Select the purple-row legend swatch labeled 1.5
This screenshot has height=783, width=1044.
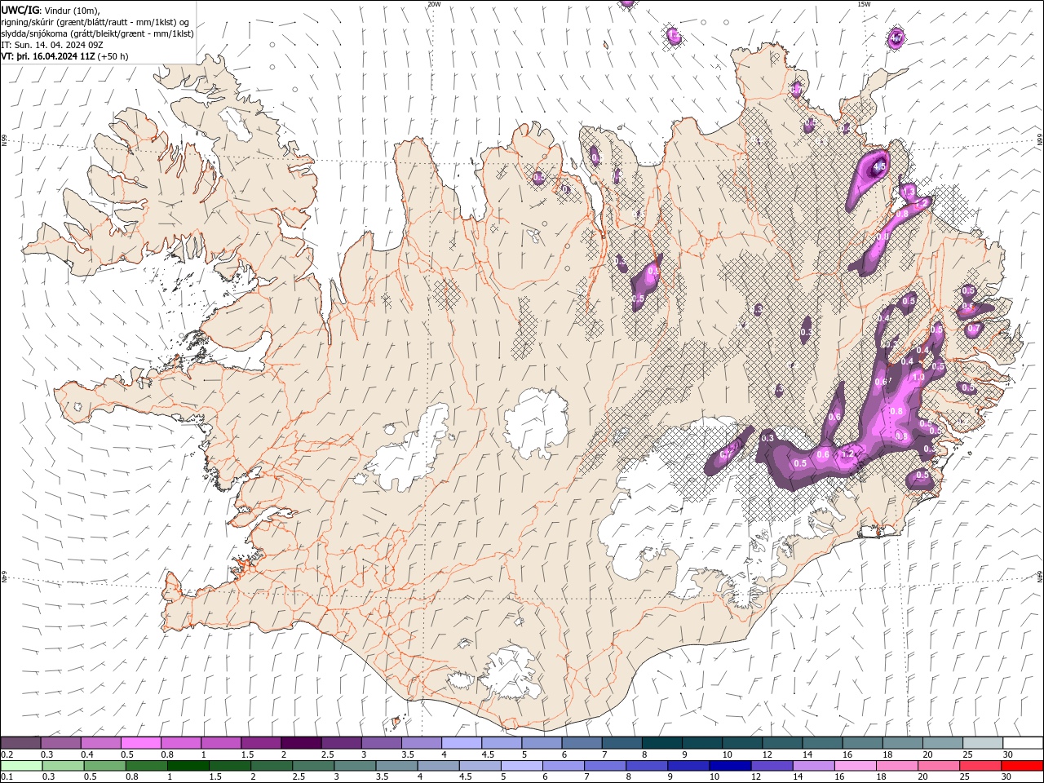tap(261, 742)
